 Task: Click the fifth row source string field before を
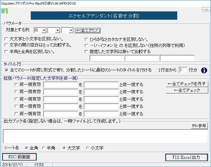[x=61, y=114]
